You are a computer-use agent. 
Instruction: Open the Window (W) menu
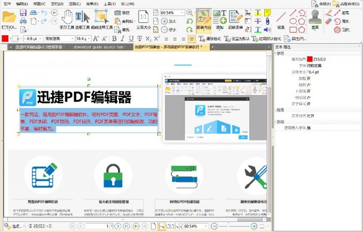click(x=128, y=4)
